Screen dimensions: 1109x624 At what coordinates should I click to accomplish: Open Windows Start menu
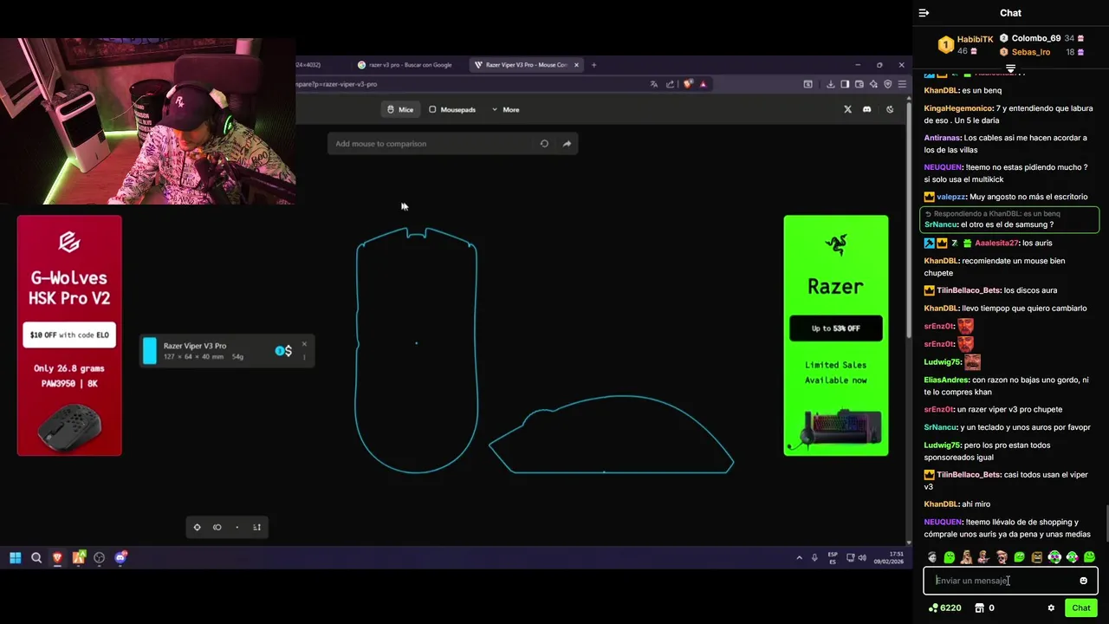pyautogui.click(x=16, y=557)
